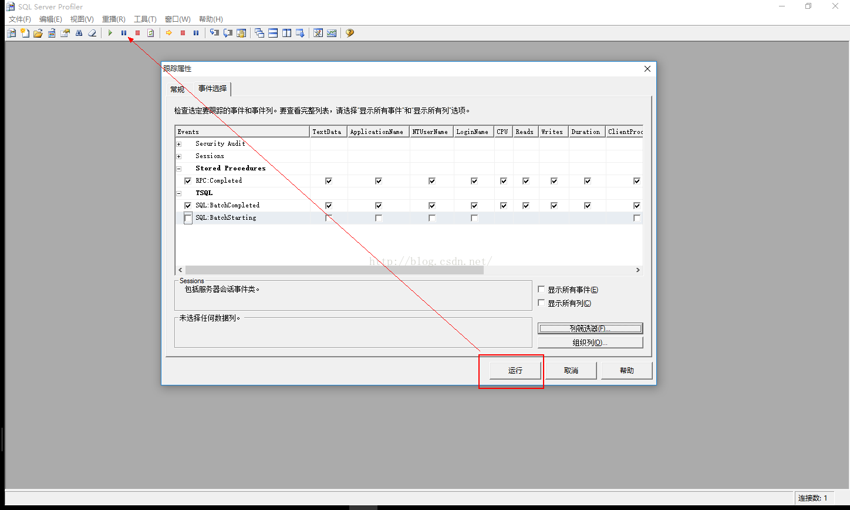This screenshot has height=510, width=850.
Task: Click right arrow of grid scrollbar
Action: [x=638, y=270]
